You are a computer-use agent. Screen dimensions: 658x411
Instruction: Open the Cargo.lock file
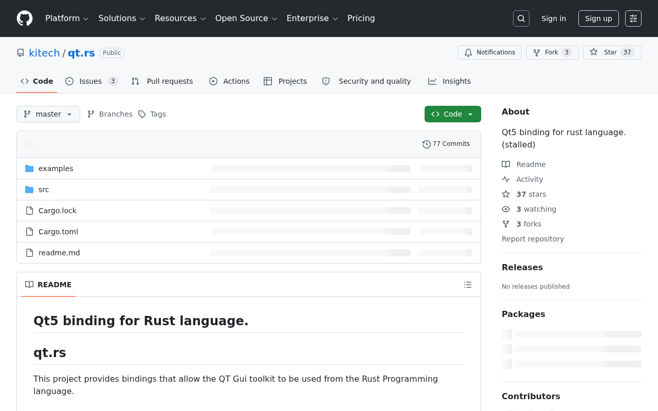coord(58,211)
